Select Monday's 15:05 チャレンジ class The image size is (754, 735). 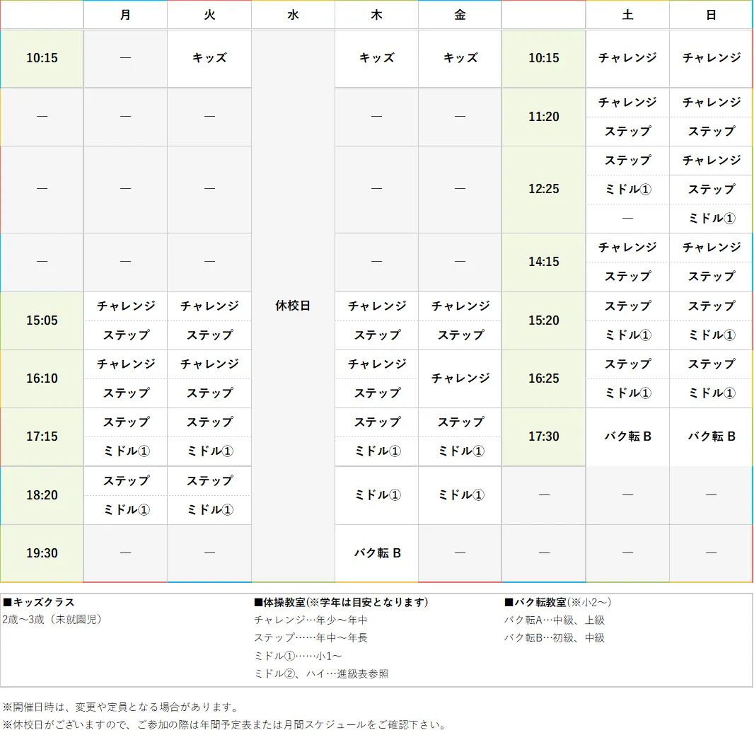click(125, 306)
